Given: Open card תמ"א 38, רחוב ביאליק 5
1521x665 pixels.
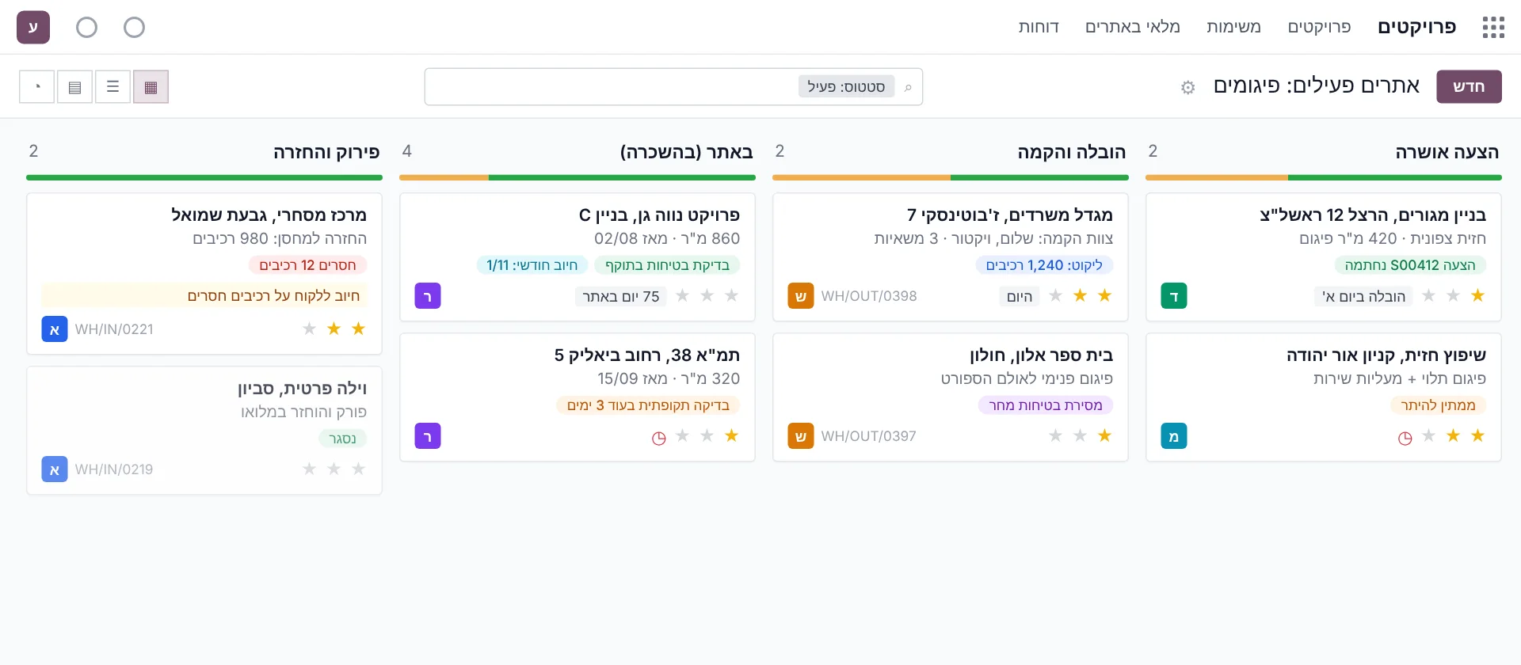Looking at the screenshot, I should coord(577,397).
